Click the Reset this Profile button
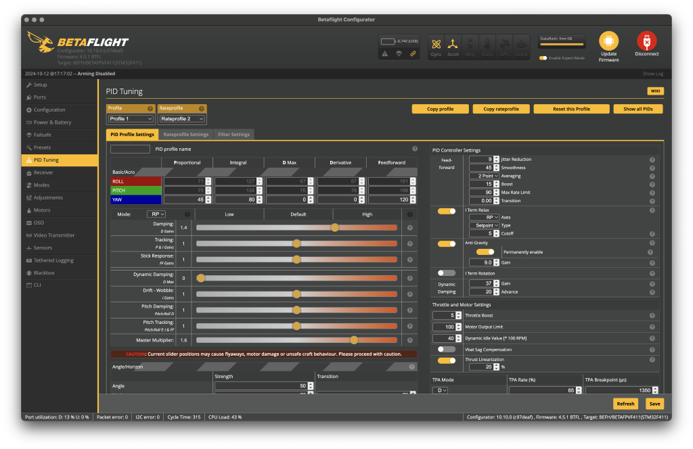Viewport: 693px width, 449px height. (571, 109)
